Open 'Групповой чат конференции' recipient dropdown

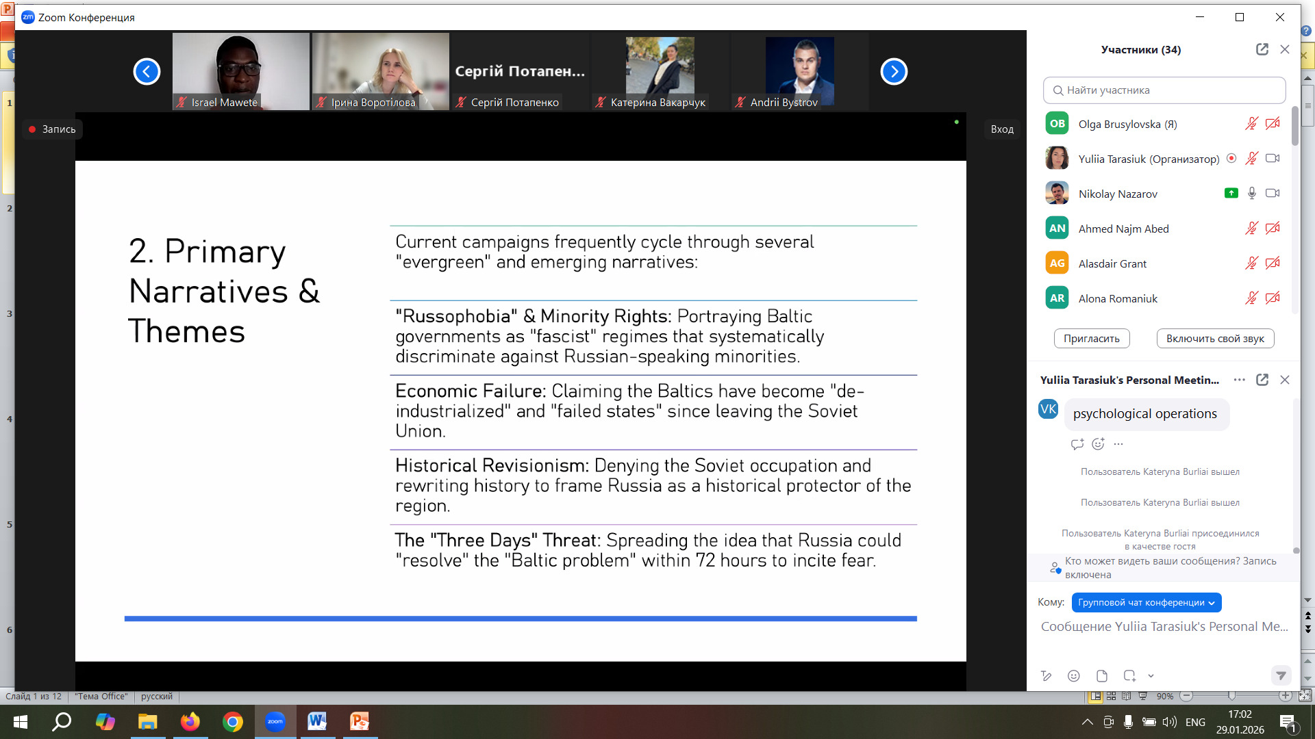coord(1146,602)
